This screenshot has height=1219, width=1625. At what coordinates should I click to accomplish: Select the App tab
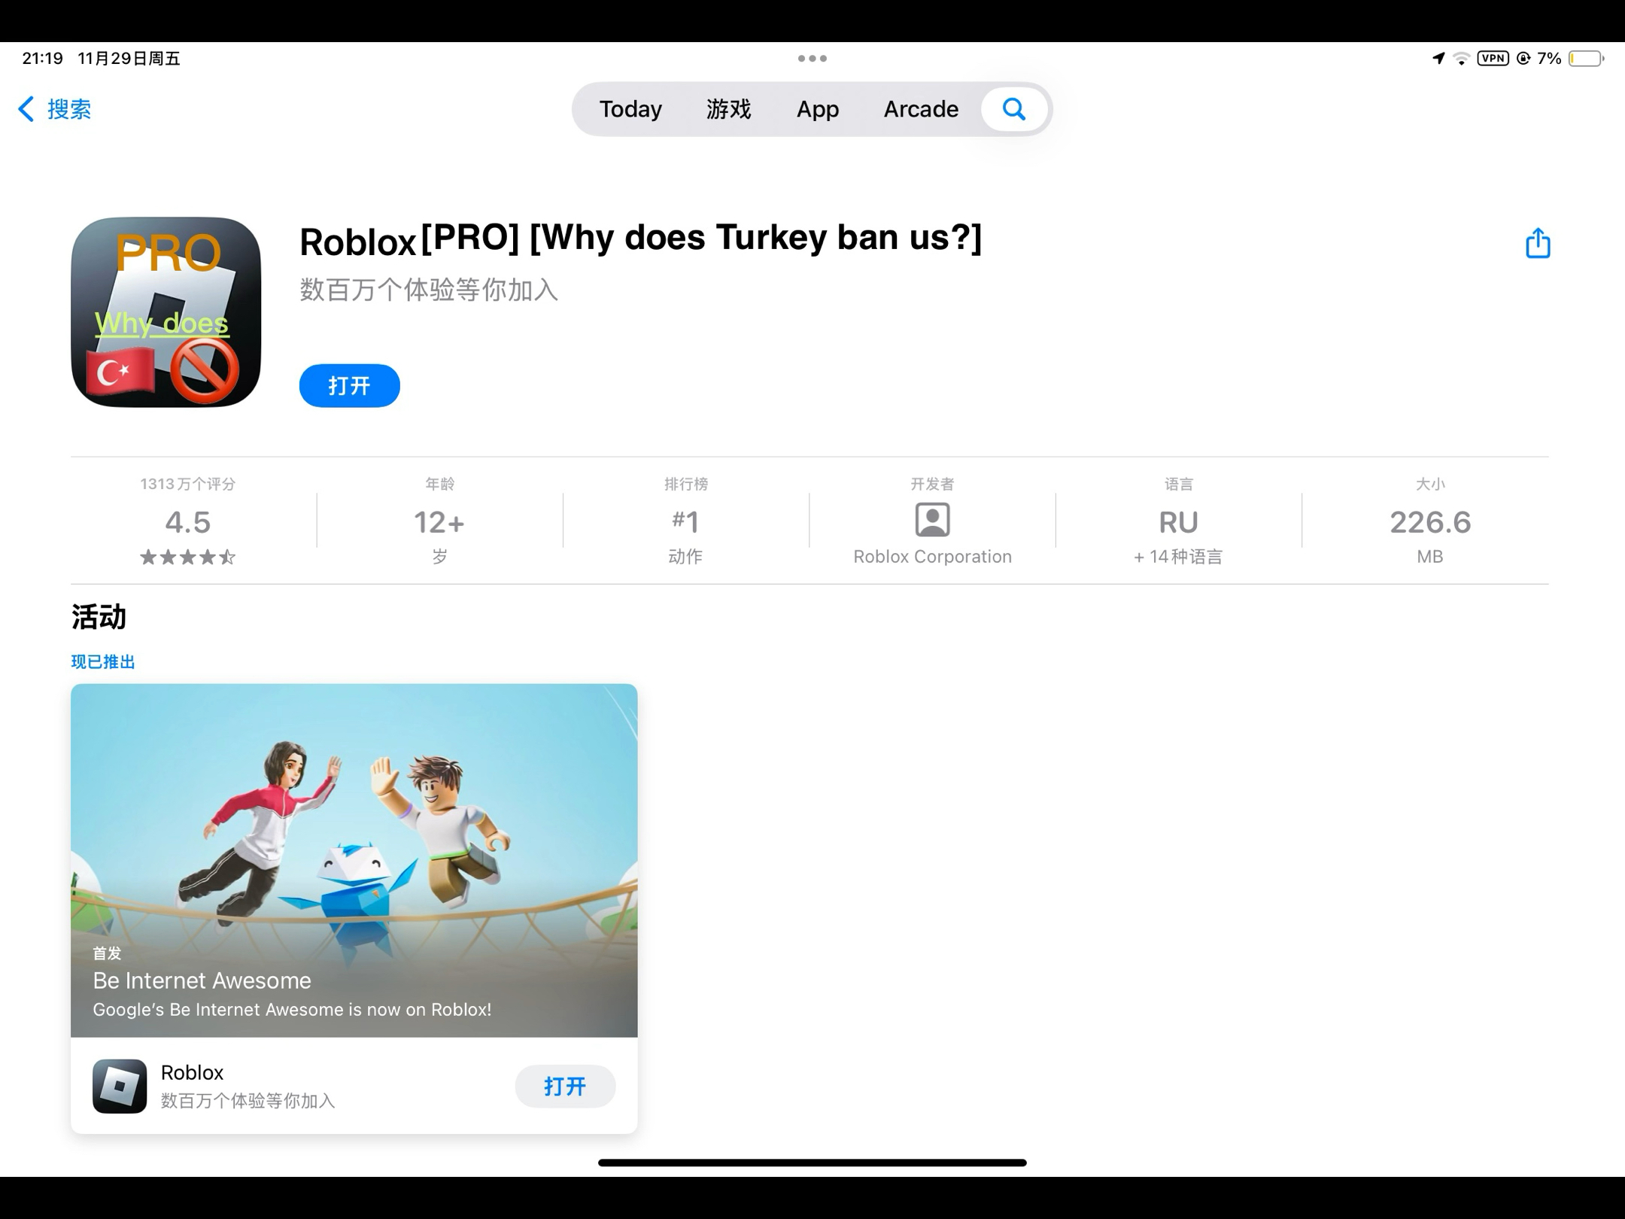(818, 109)
